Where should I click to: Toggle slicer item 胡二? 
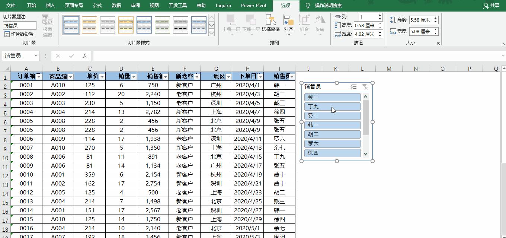[332, 134]
